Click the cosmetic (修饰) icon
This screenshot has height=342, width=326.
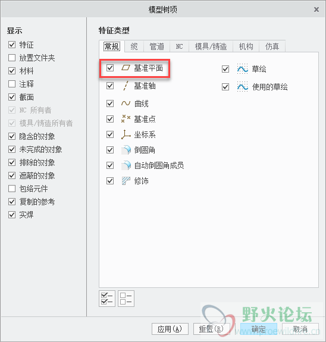click(x=126, y=181)
